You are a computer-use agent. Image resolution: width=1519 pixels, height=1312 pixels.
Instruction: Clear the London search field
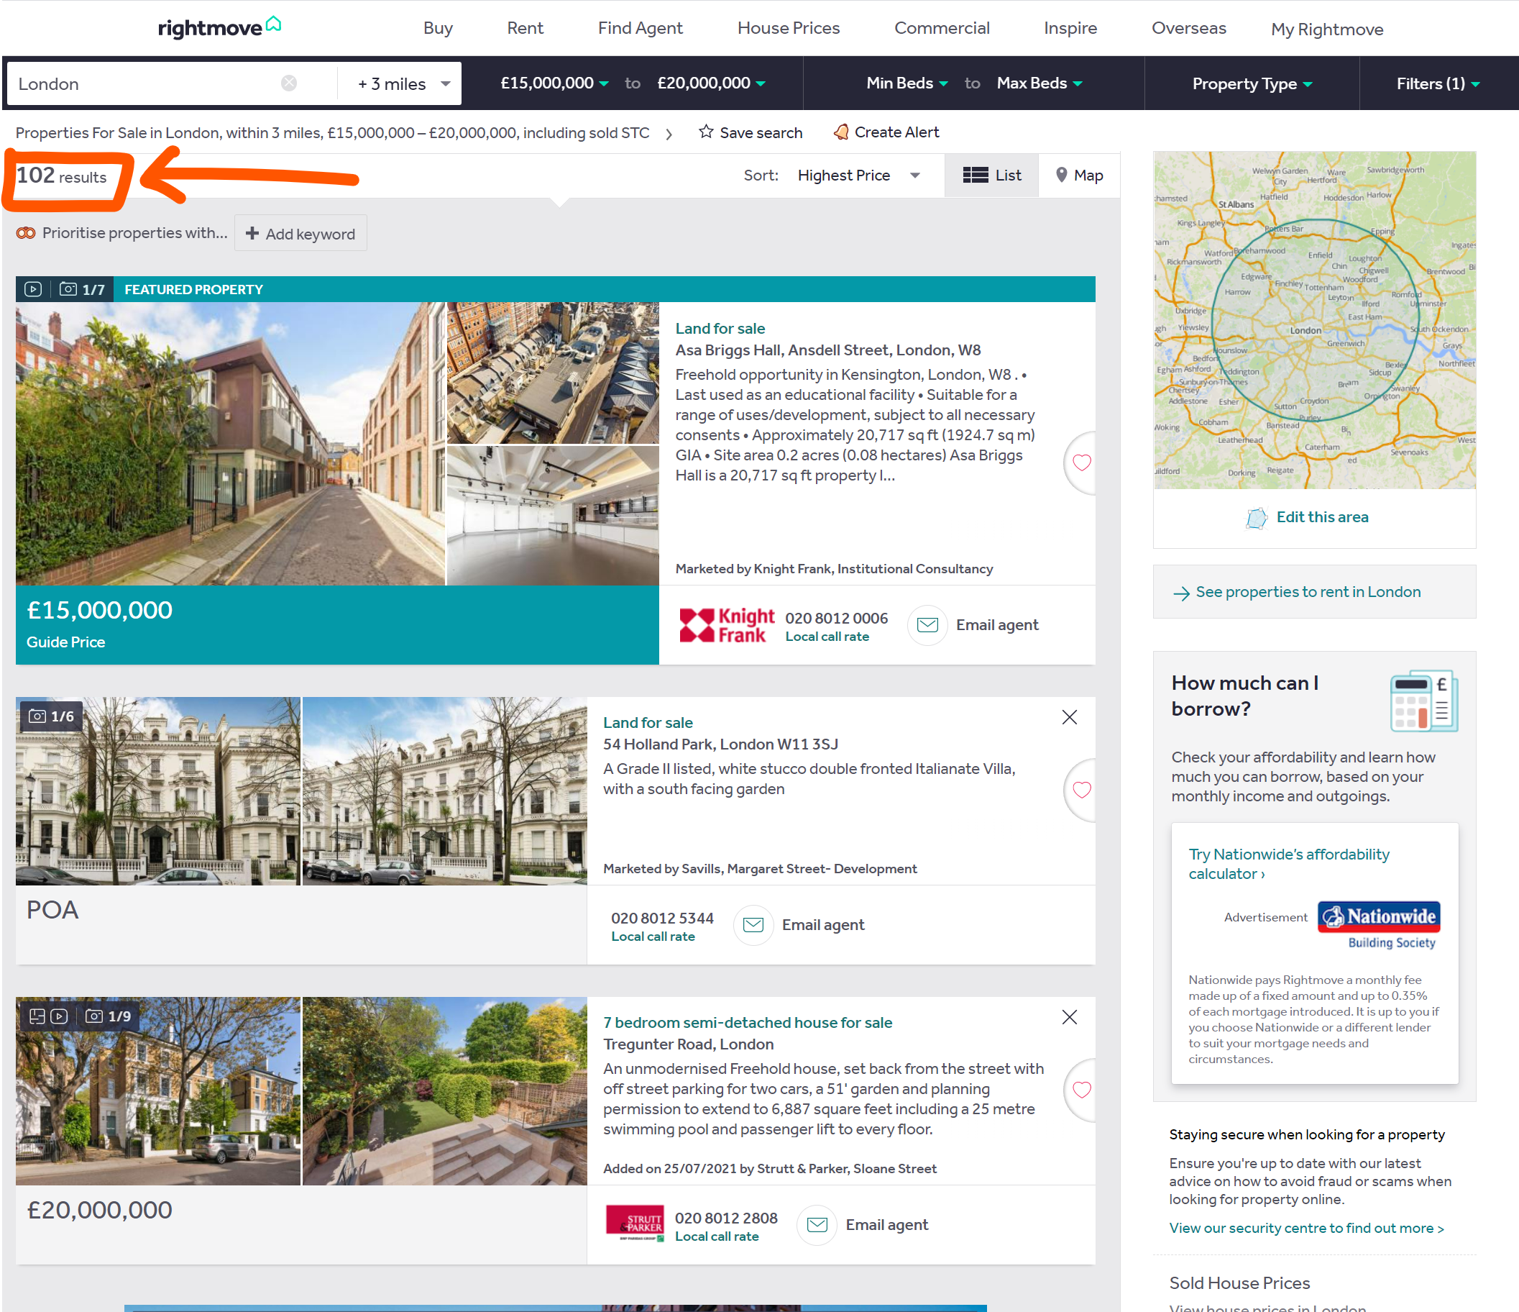coord(289,83)
